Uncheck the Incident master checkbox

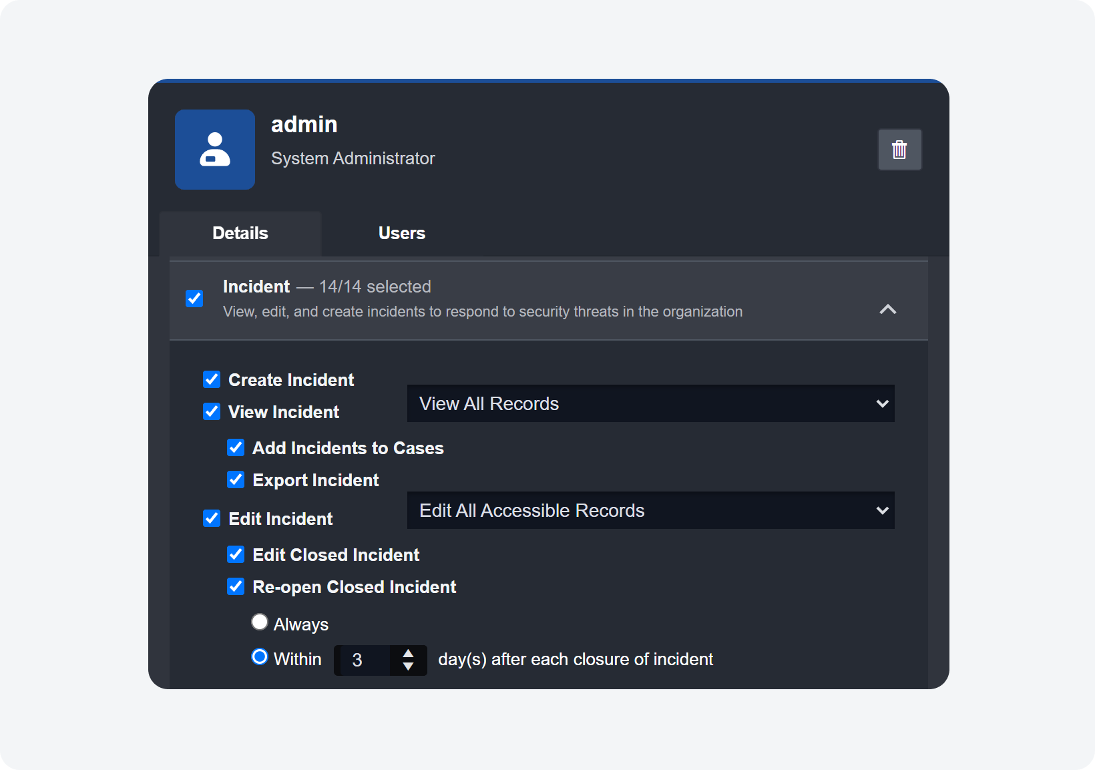(x=194, y=298)
